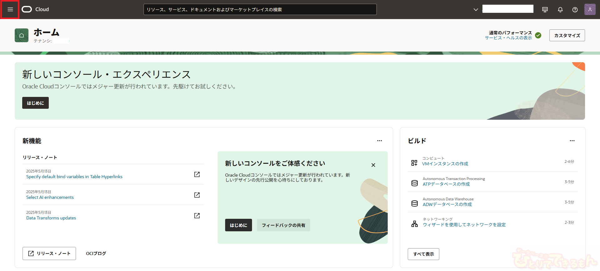Open Data Transforms updates release note

51,218
